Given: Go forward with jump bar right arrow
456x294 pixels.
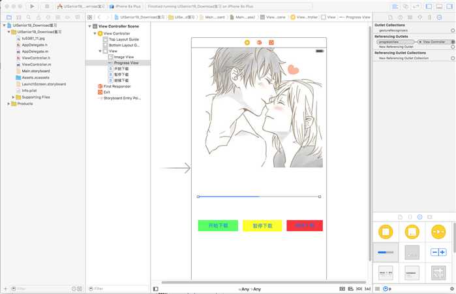Looking at the screenshot, I should pyautogui.click(x=107, y=17).
